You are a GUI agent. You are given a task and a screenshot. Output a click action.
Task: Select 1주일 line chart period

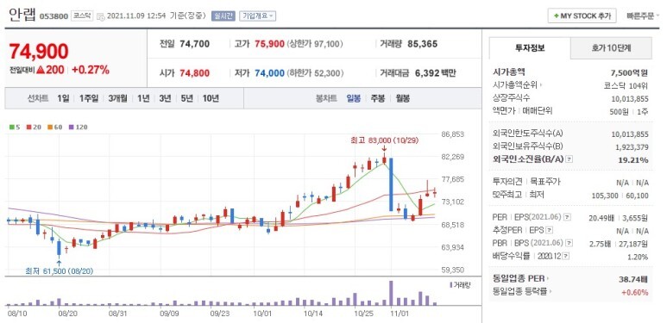pyautogui.click(x=89, y=98)
